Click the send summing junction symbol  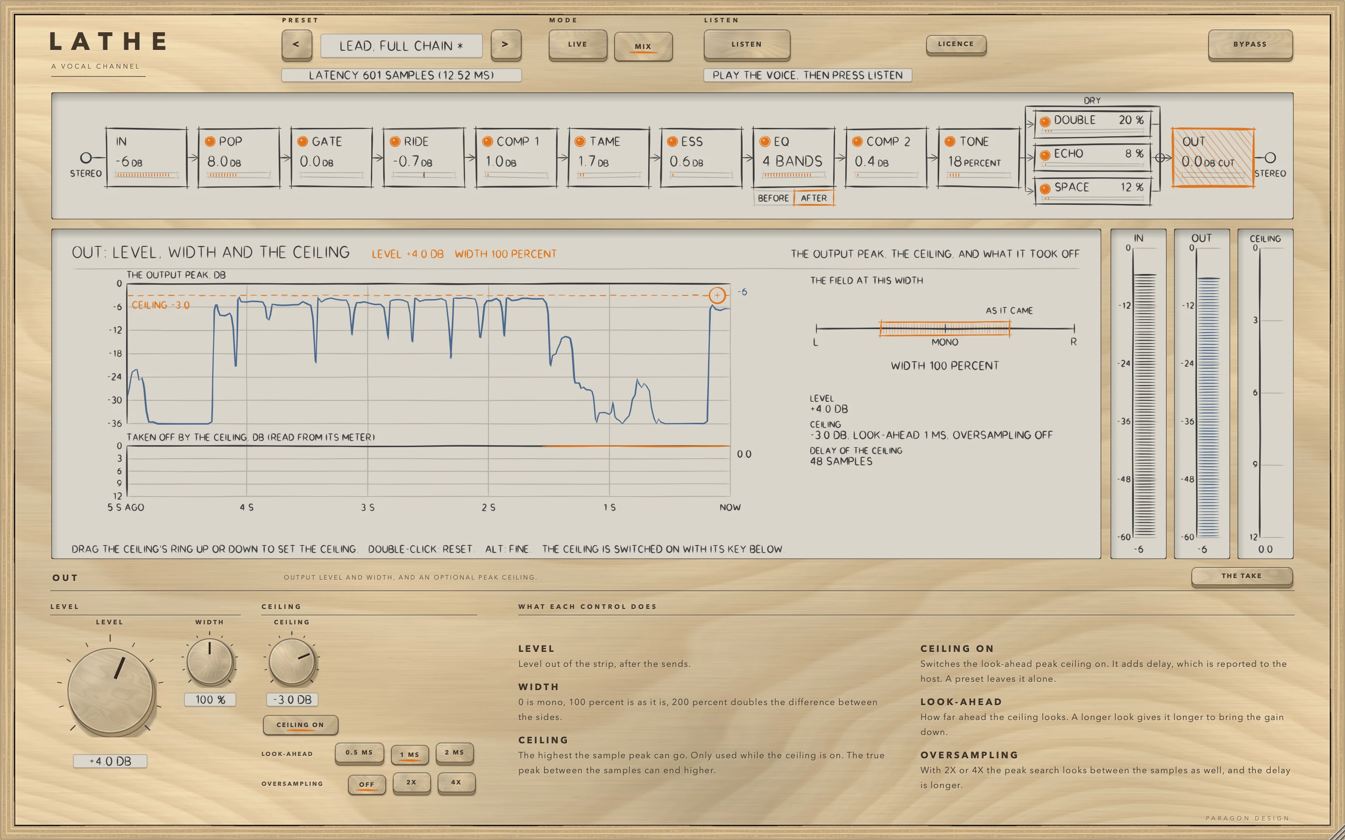(x=1160, y=158)
